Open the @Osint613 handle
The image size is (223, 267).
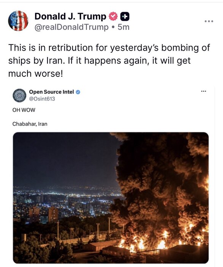coord(42,99)
